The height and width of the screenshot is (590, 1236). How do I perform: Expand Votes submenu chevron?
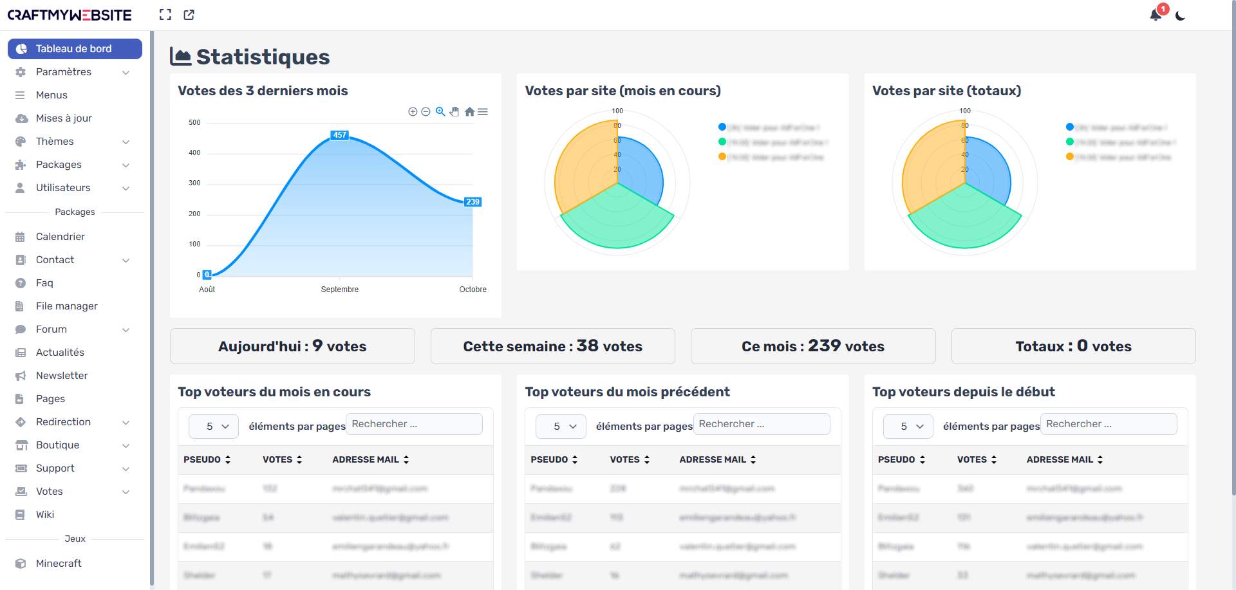tap(126, 492)
